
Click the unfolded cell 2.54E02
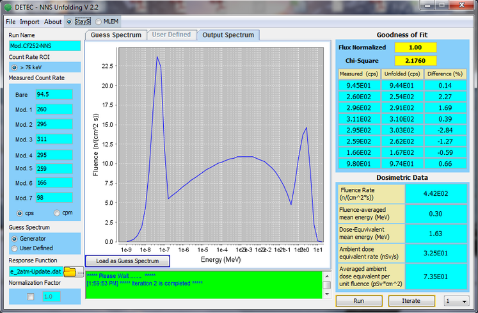pyautogui.click(x=402, y=97)
